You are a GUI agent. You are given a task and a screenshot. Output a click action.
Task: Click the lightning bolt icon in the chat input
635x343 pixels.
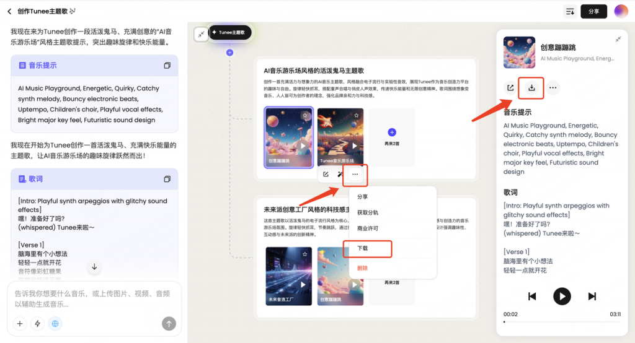[x=38, y=323]
